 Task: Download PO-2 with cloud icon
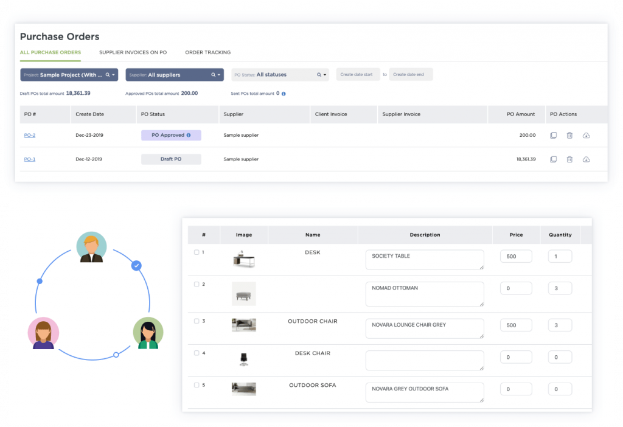[x=586, y=136]
